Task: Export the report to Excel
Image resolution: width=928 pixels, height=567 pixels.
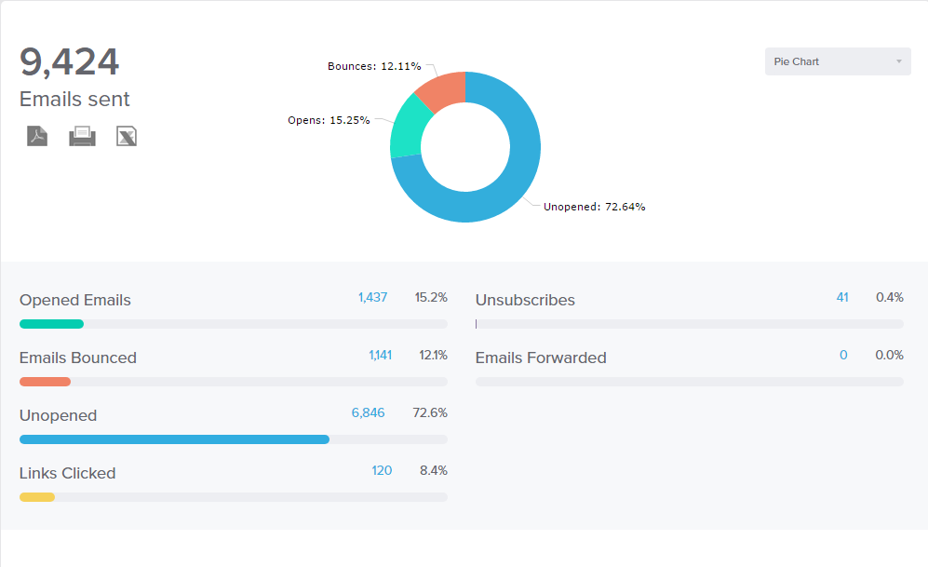Action: [127, 135]
